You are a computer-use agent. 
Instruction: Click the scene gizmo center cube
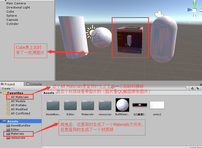point(195,10)
